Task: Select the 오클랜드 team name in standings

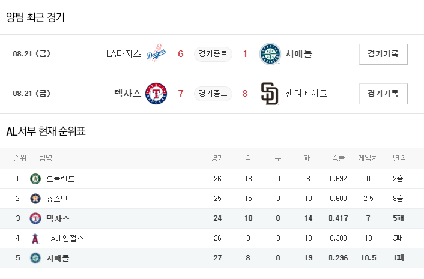Action: 60,179
